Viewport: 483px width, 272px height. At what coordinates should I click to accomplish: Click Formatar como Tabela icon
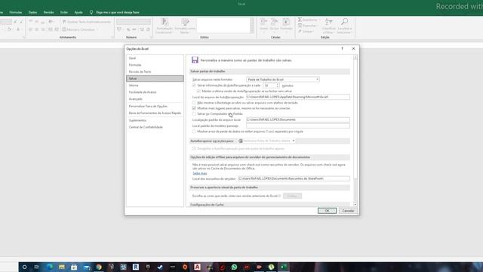point(185,26)
